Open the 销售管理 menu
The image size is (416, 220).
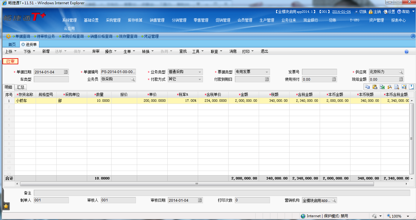click(157, 20)
